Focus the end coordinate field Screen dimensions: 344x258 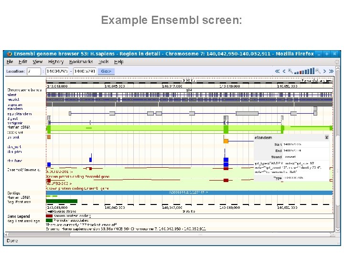[85, 71]
